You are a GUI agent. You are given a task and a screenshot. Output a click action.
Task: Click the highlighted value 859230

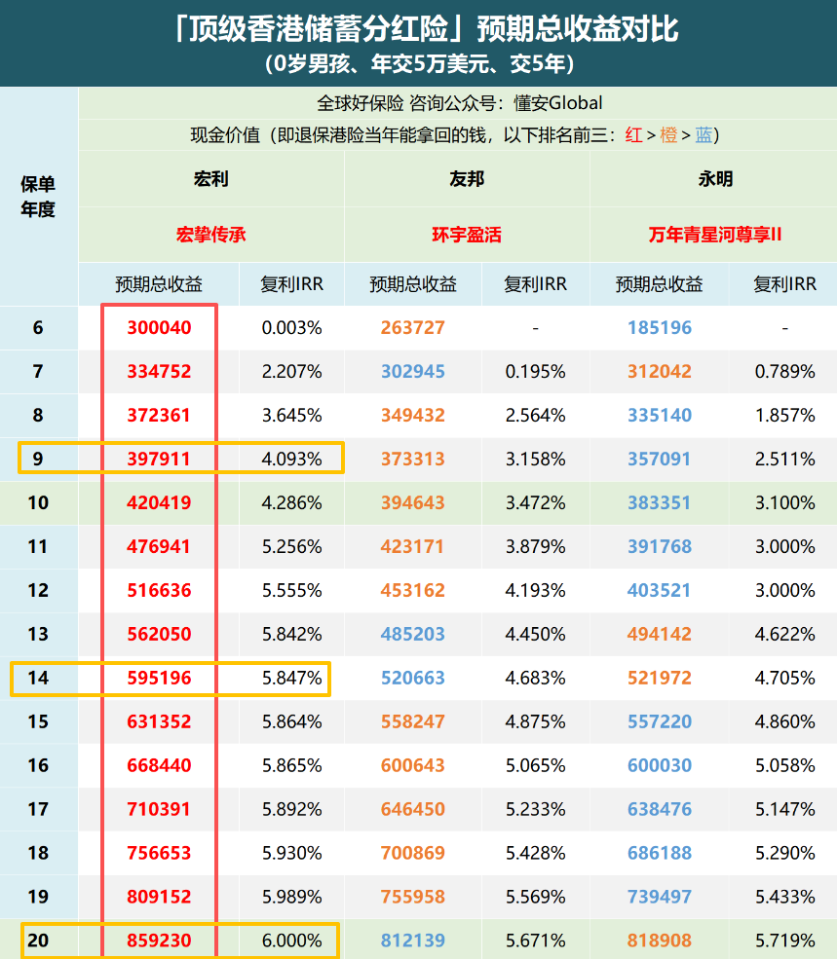(159, 941)
